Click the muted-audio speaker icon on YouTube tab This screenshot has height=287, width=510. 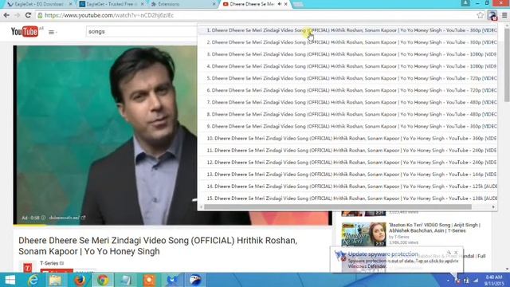tap(280, 4)
